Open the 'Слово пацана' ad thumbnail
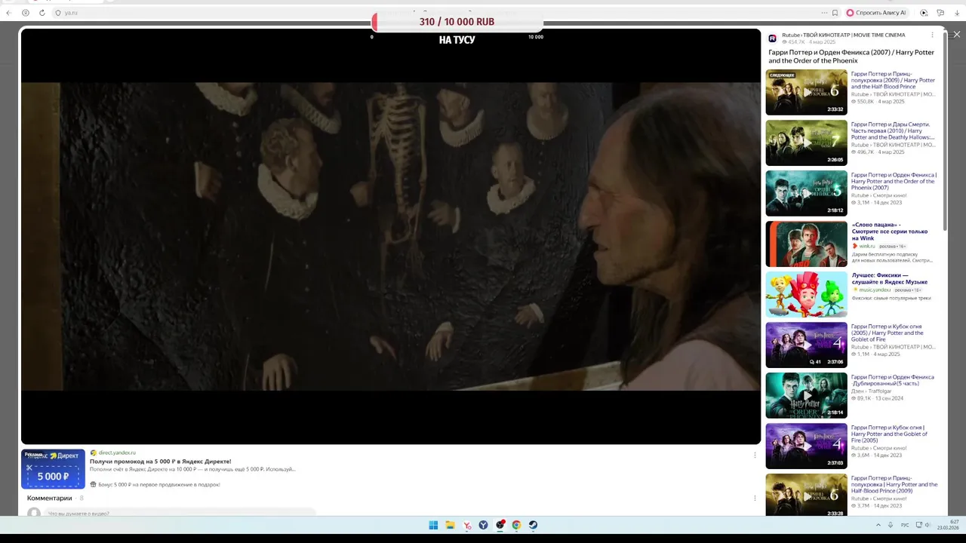966x543 pixels. pos(806,244)
